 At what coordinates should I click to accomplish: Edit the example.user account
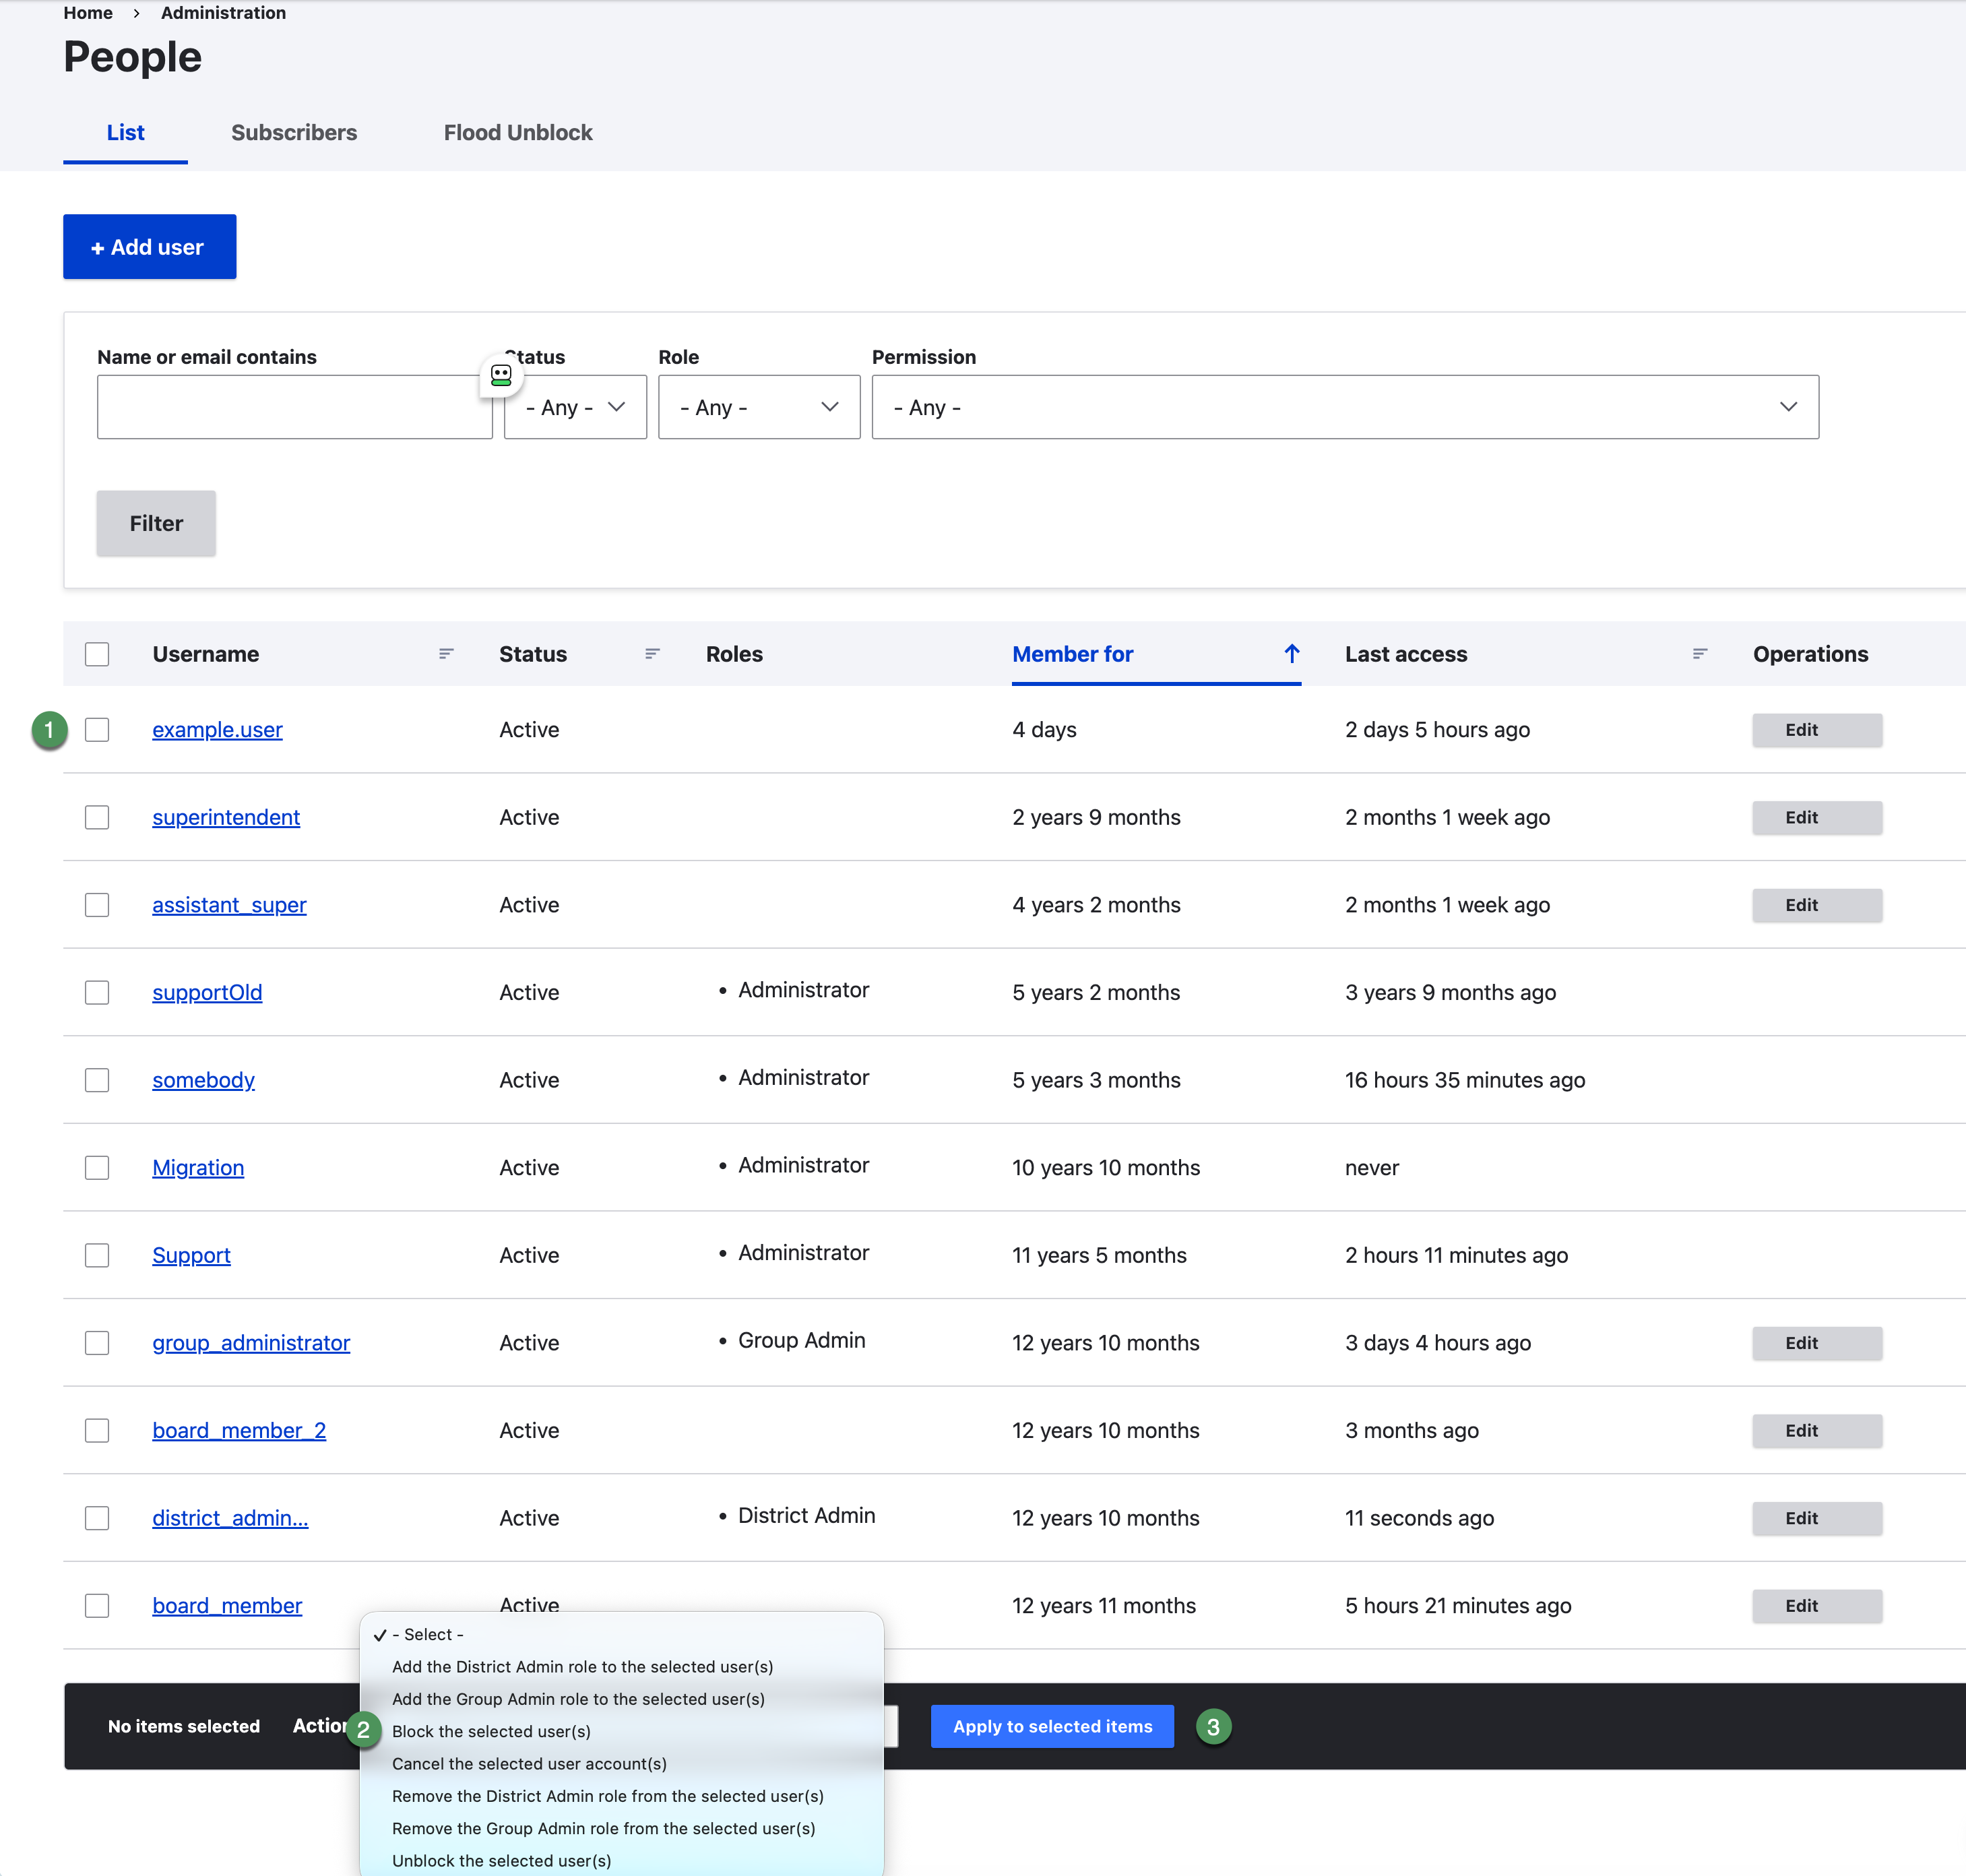point(1817,730)
